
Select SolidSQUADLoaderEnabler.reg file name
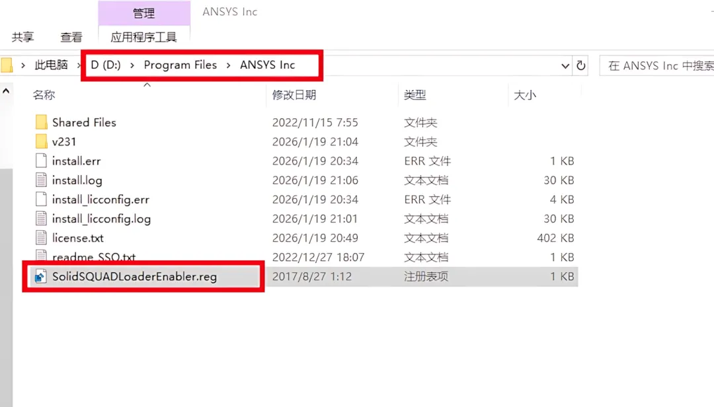pos(134,276)
